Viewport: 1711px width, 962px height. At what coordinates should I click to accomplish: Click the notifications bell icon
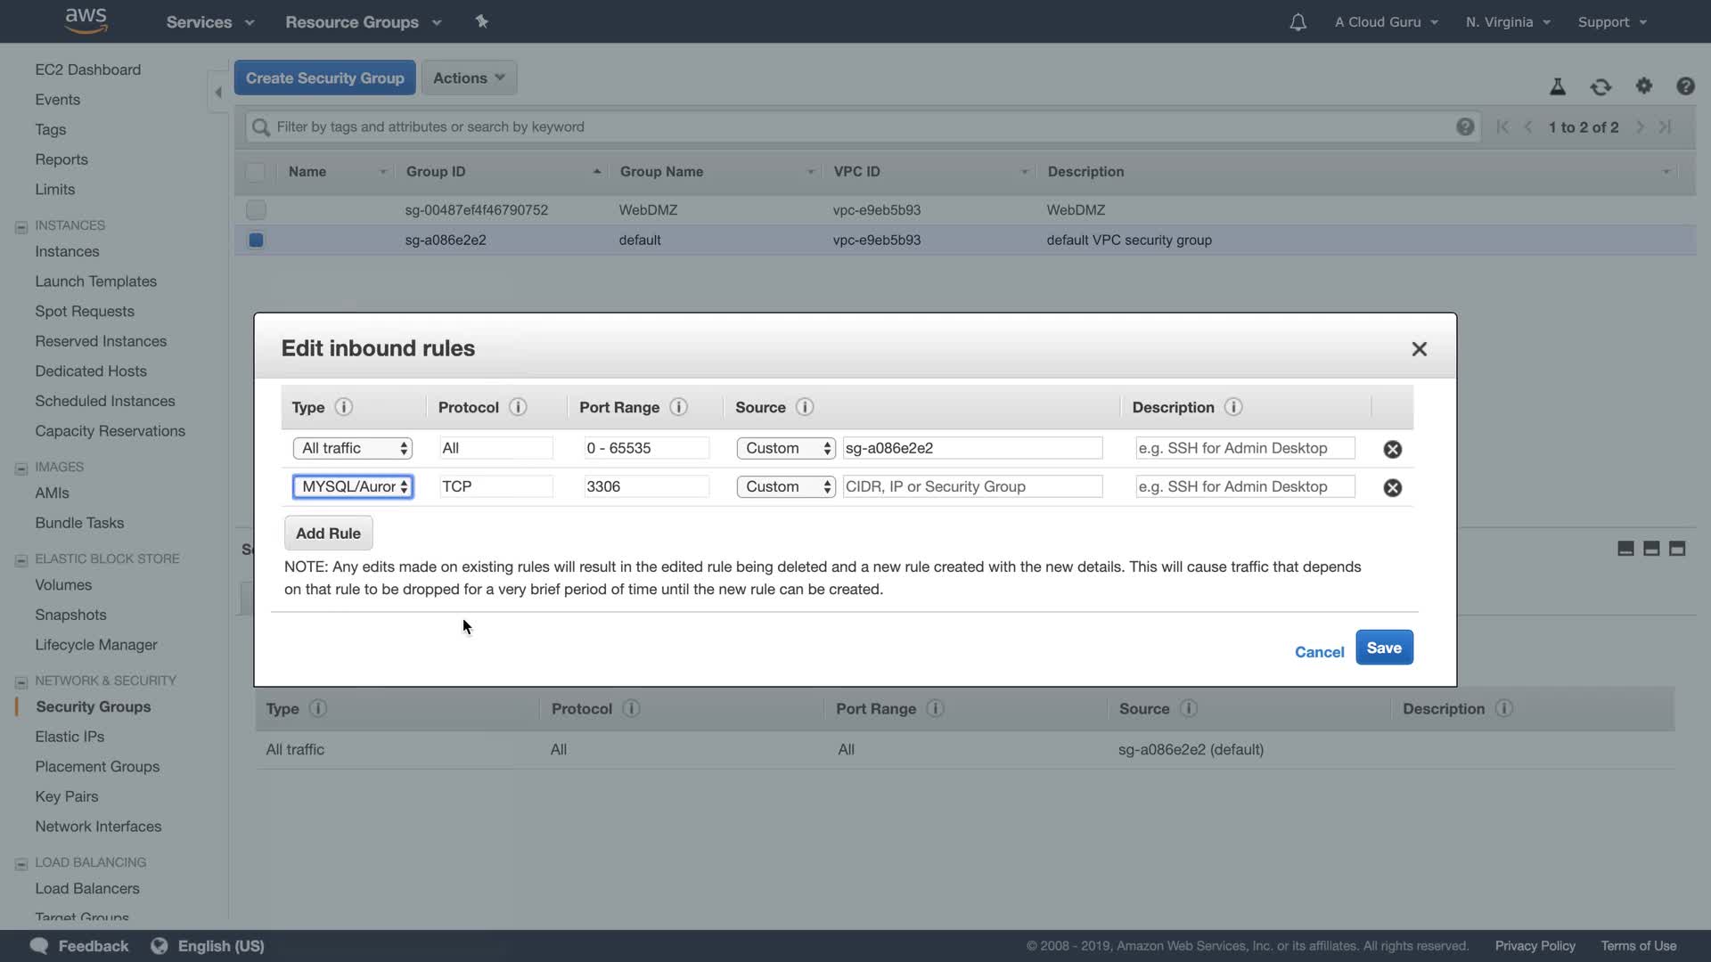coord(1298,22)
